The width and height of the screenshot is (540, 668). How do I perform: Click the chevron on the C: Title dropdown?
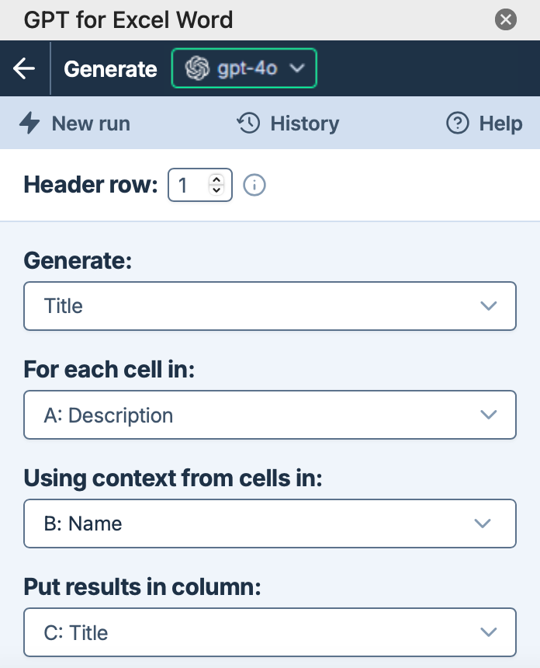[489, 632]
